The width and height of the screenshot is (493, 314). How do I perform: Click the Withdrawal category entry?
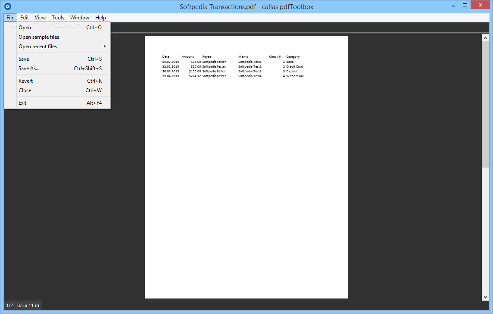tap(295, 76)
